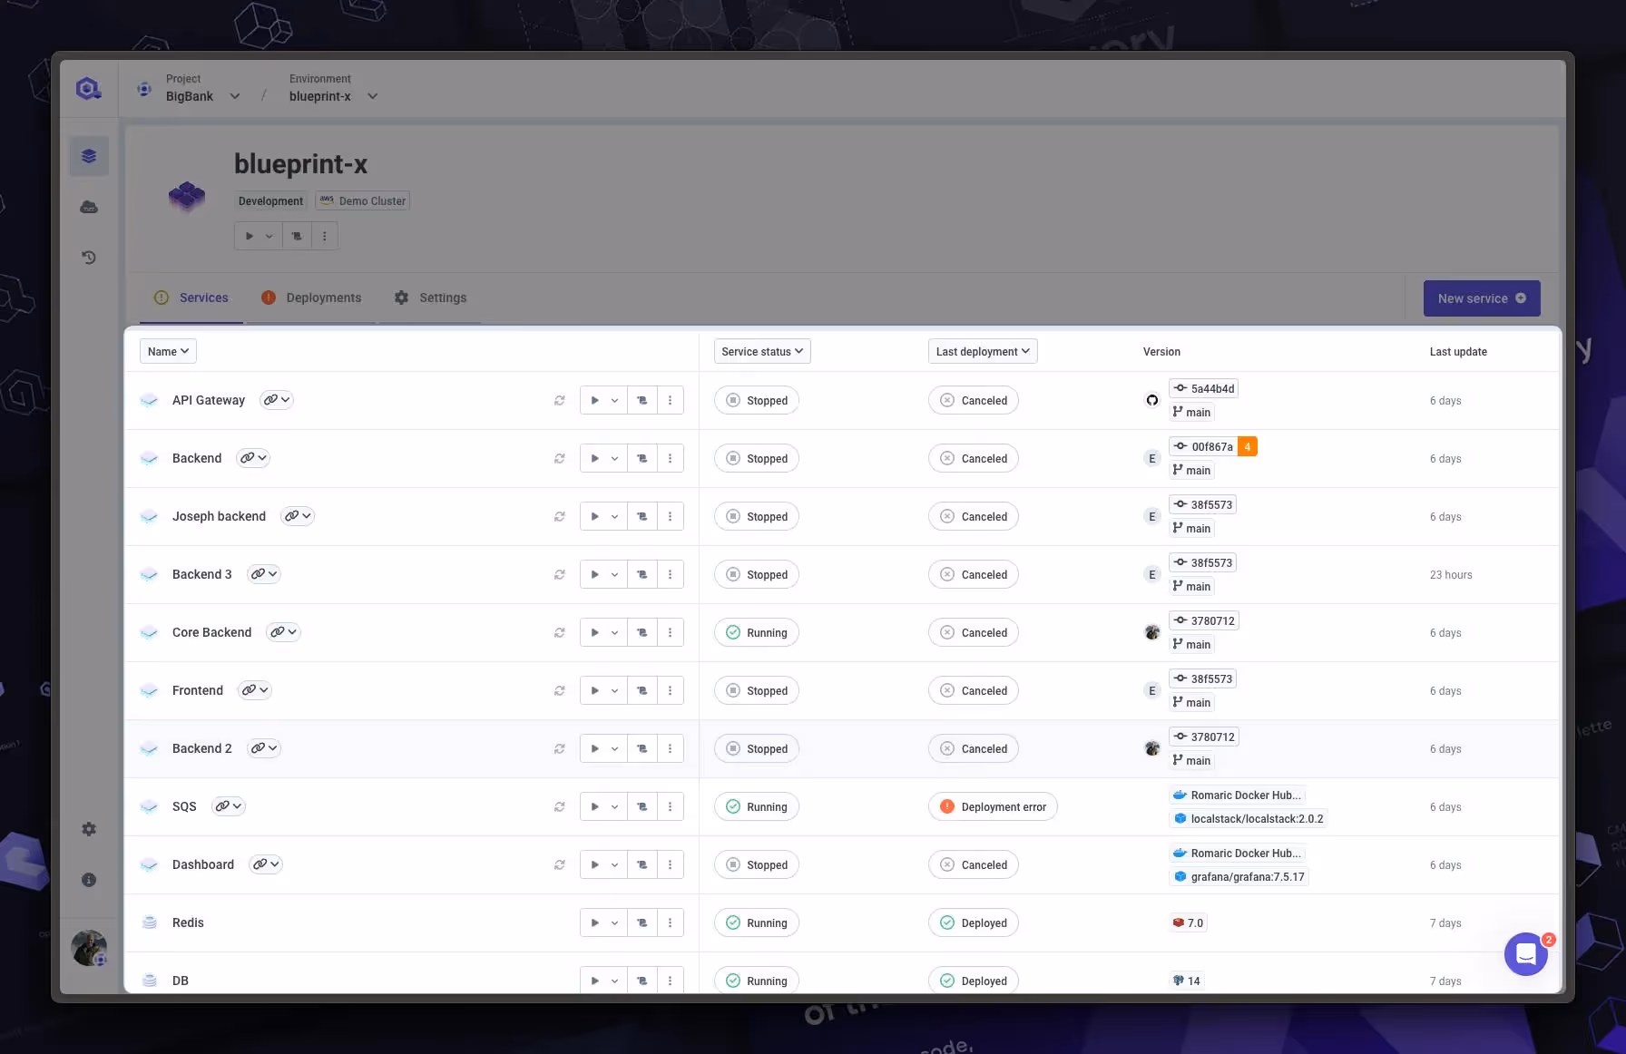Open the three-dot menu for Frontend
Image resolution: width=1626 pixels, height=1054 pixels.
click(671, 690)
